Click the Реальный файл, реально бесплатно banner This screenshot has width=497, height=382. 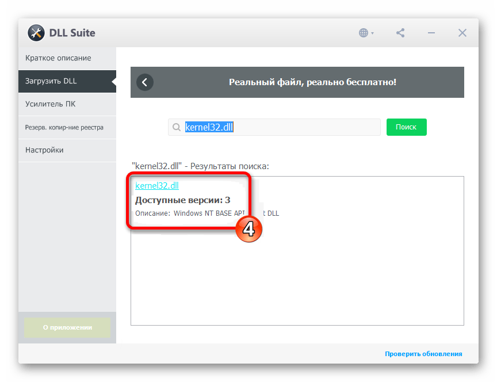point(312,82)
